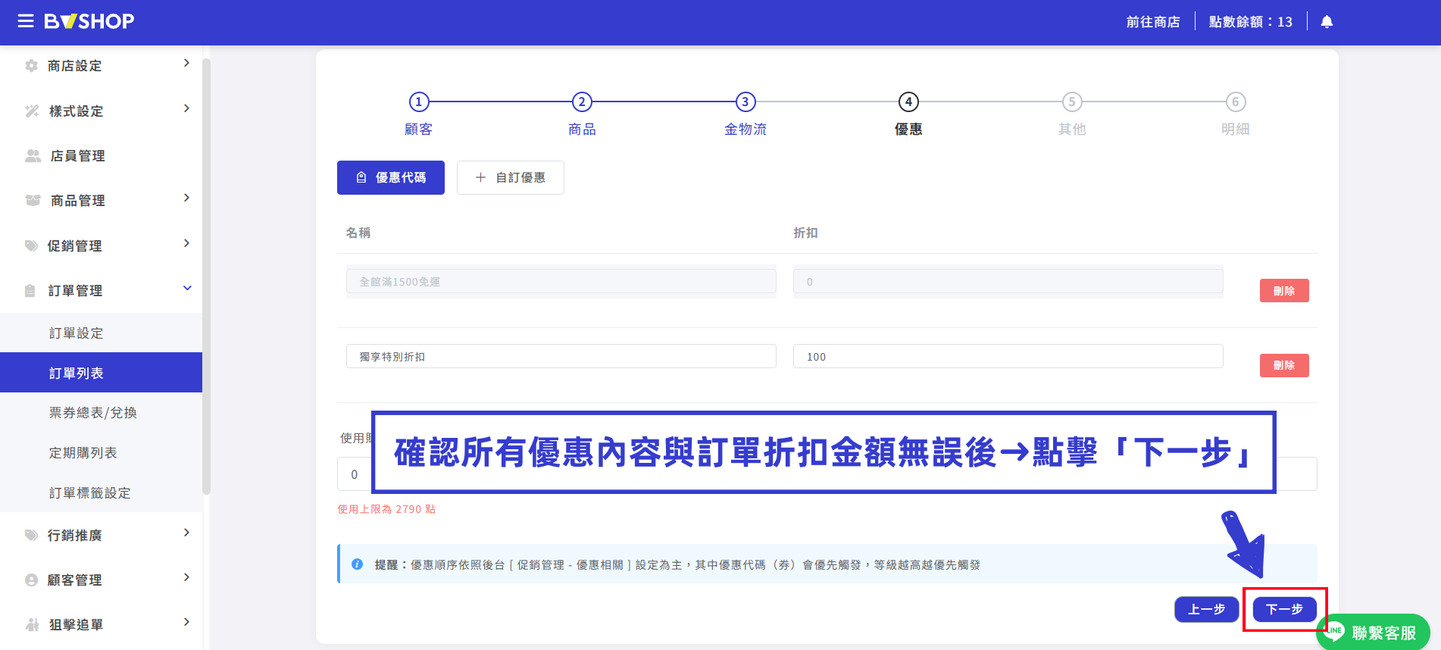Click the 店員管理 people icon
Image resolution: width=1441 pixels, height=650 pixels.
pyautogui.click(x=33, y=155)
